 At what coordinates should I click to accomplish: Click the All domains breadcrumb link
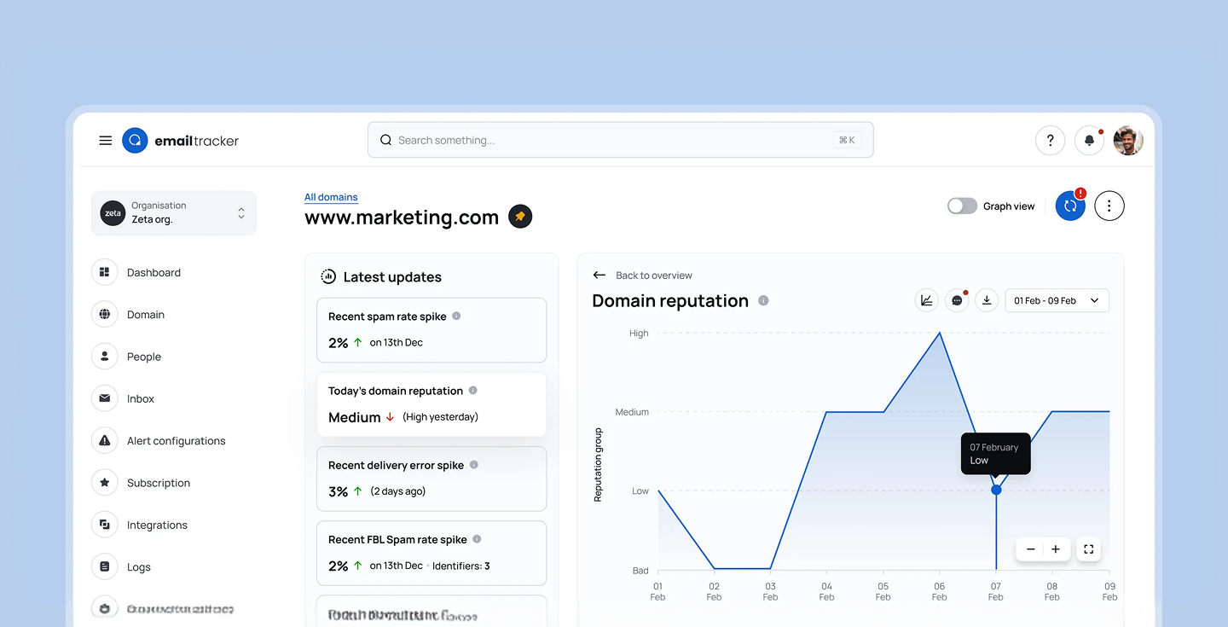click(x=331, y=197)
